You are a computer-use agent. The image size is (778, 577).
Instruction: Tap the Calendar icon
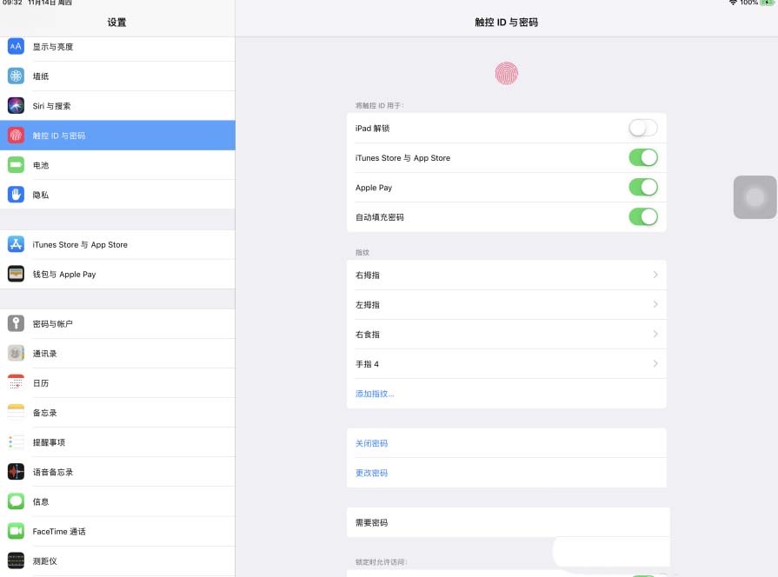[x=16, y=382]
